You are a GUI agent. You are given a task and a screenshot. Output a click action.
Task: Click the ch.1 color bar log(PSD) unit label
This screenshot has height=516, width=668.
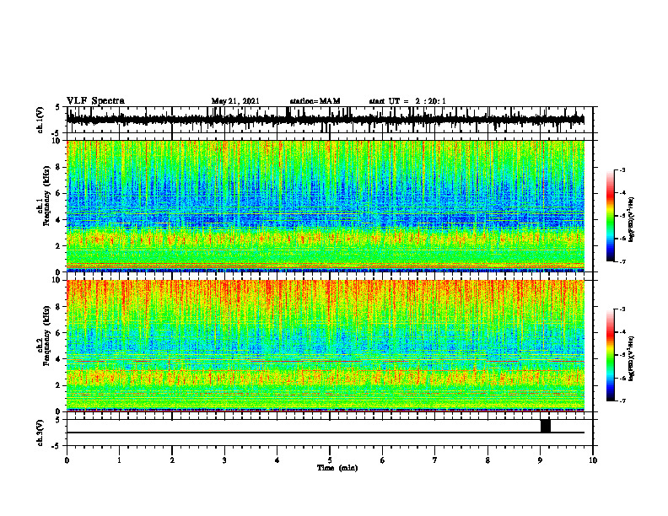pyautogui.click(x=632, y=219)
